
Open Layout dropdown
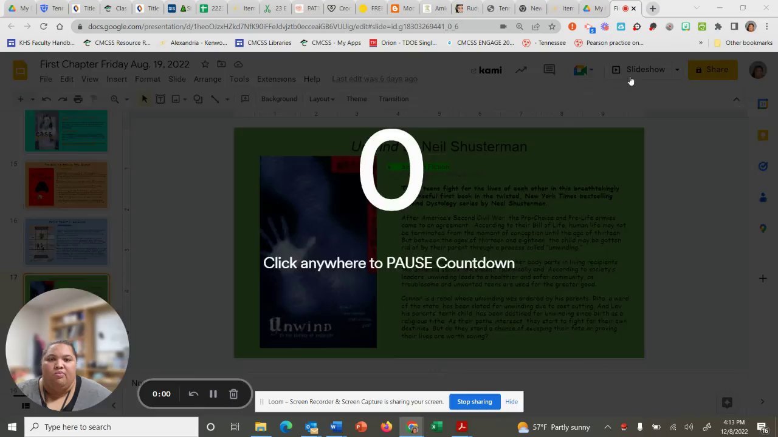click(322, 99)
